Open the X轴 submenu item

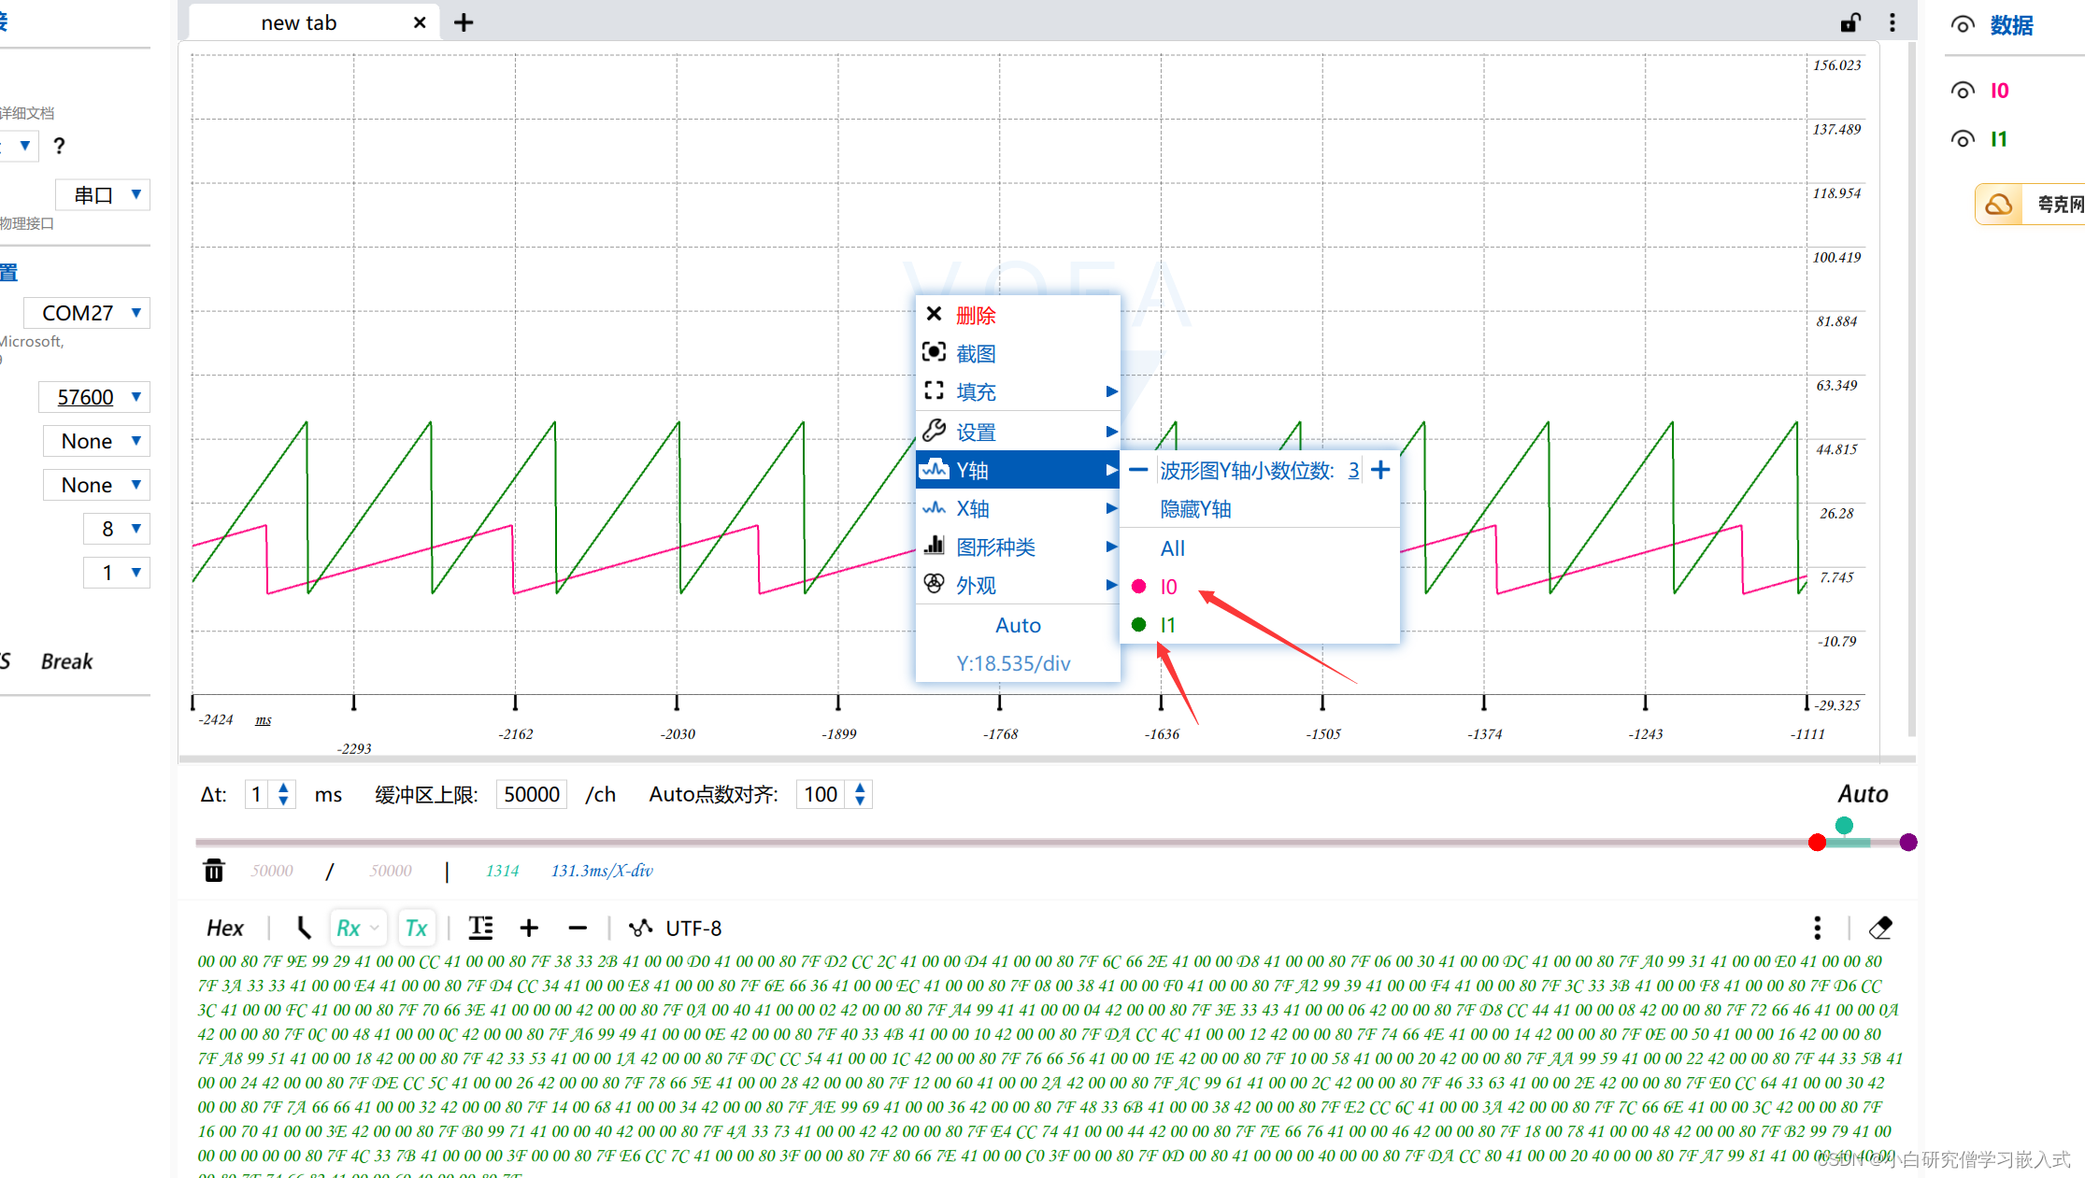(972, 508)
